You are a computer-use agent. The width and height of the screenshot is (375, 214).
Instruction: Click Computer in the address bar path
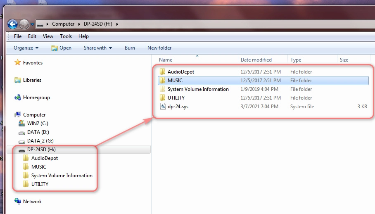[x=63, y=24]
